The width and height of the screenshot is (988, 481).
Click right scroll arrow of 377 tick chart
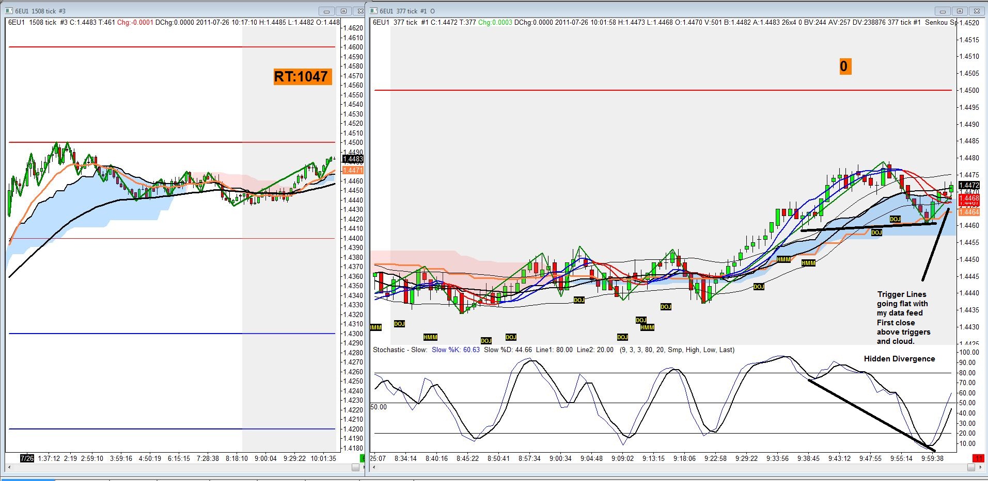(982, 468)
